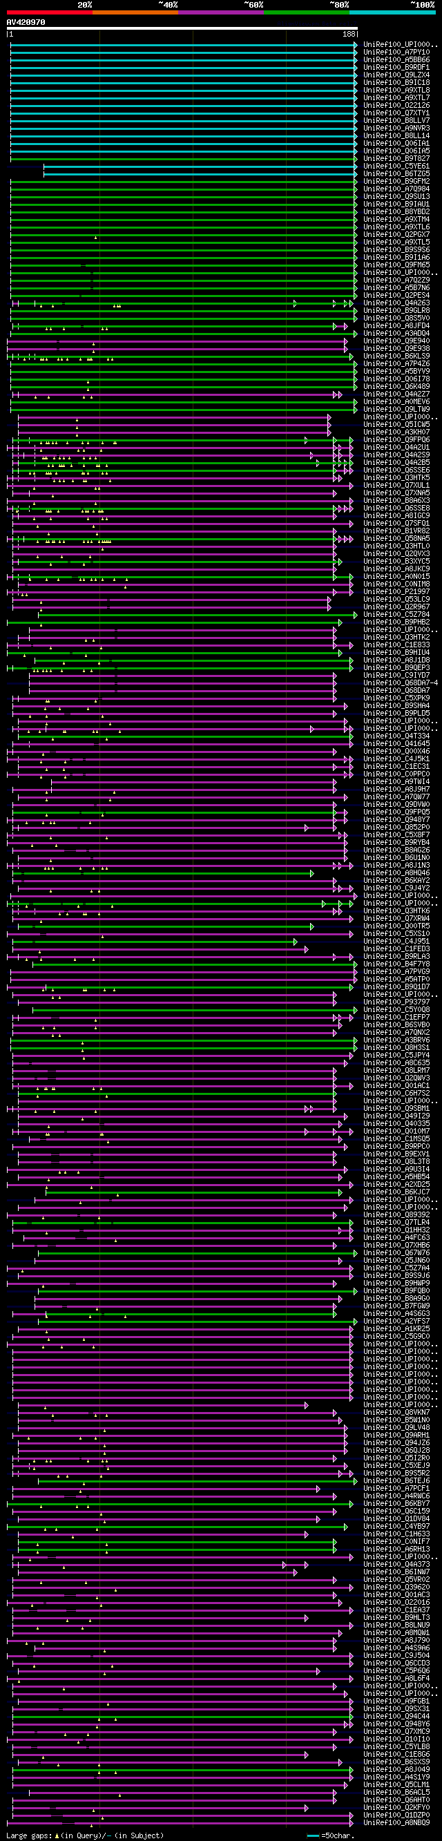Click the red ~20% identity legend segment
This screenshot has width=442, height=1841.
coord(49,12)
